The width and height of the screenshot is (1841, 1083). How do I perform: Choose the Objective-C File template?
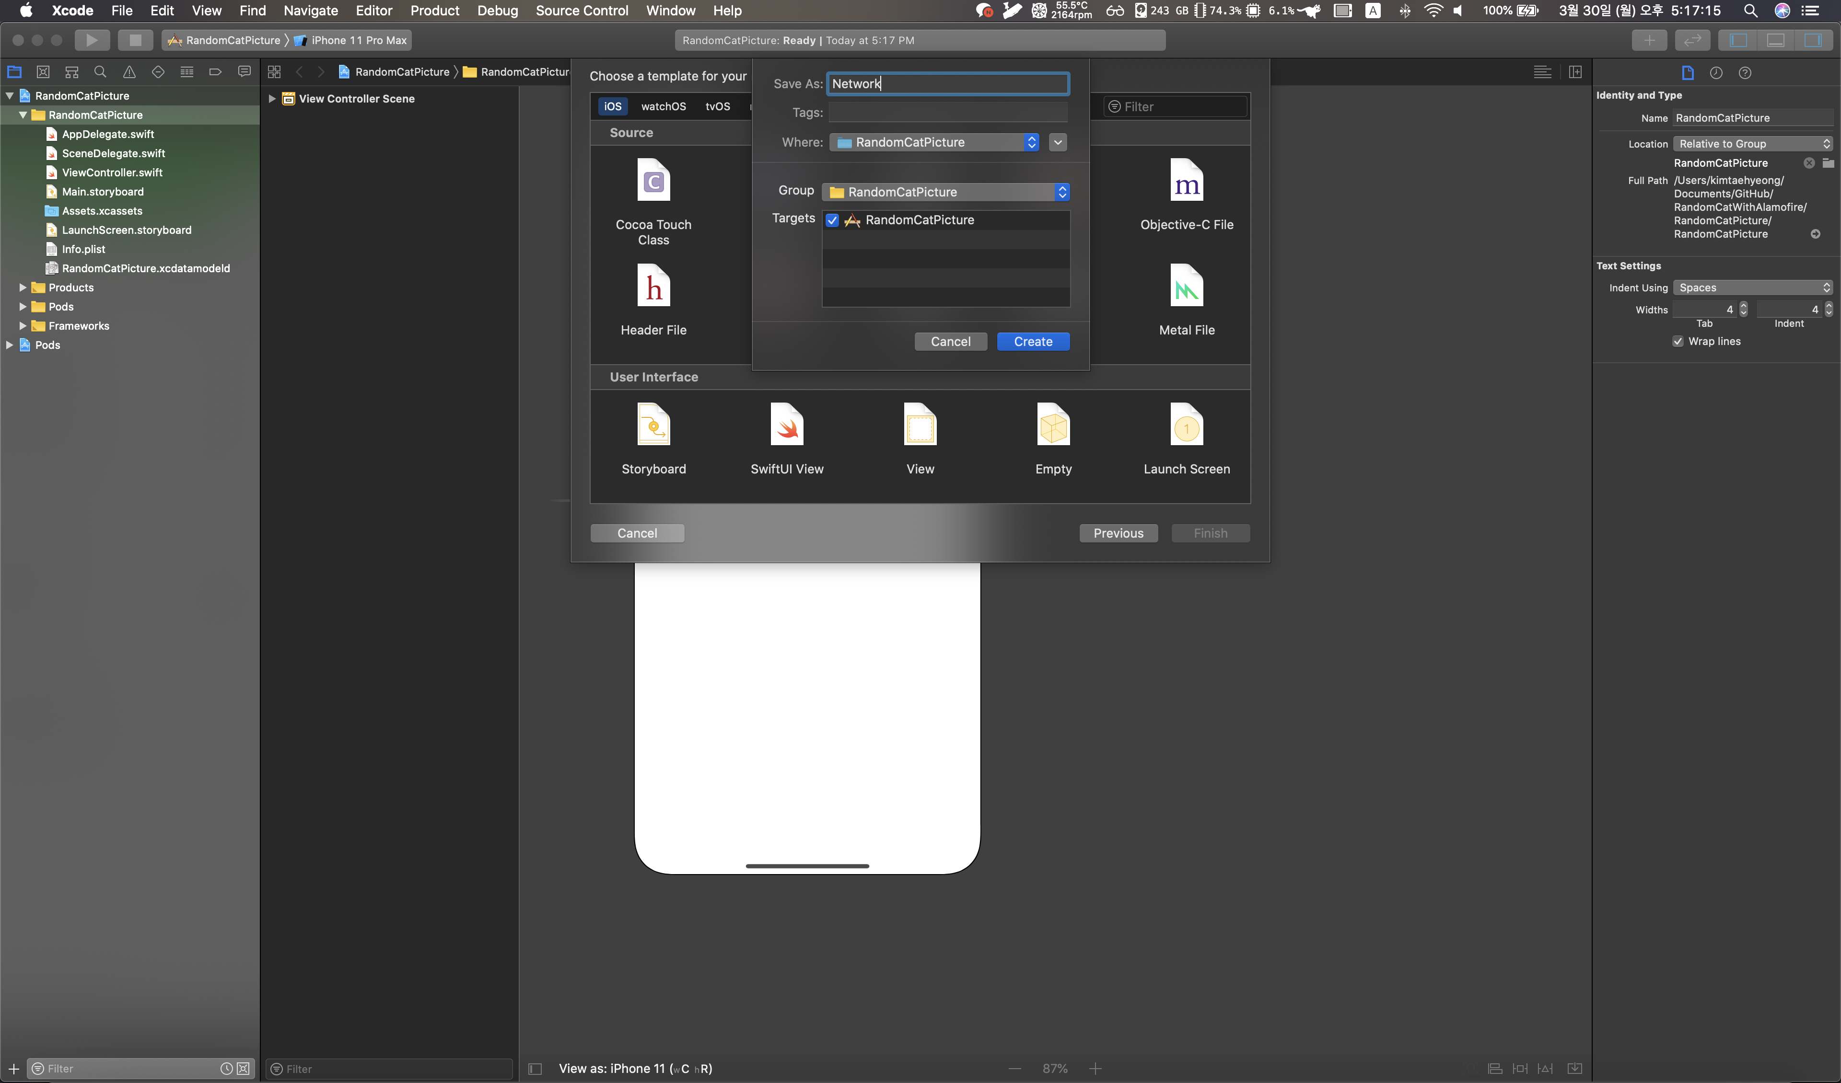pyautogui.click(x=1187, y=195)
